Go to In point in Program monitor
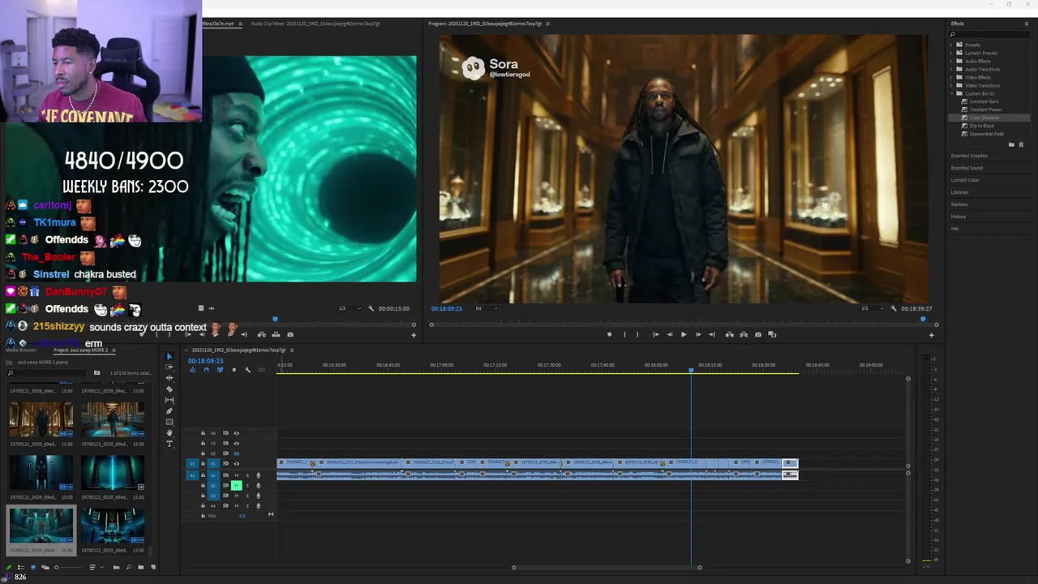 pos(656,334)
